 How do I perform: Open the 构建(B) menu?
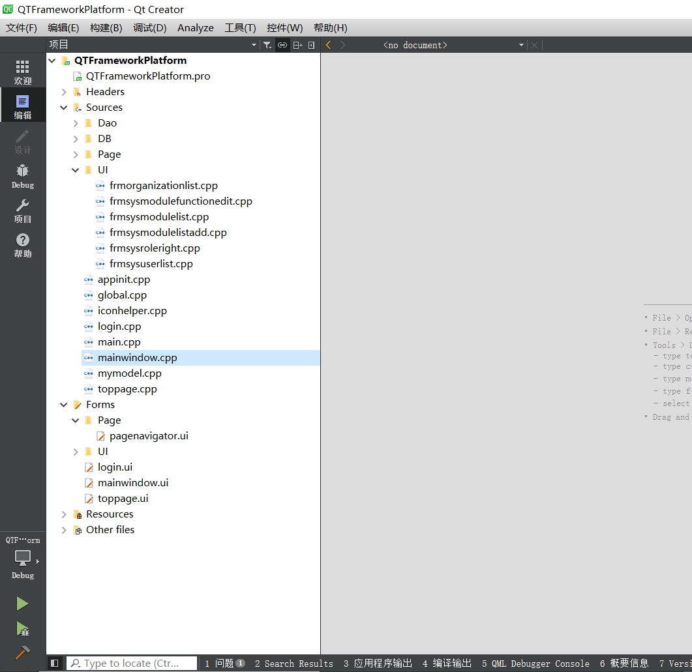pos(106,28)
